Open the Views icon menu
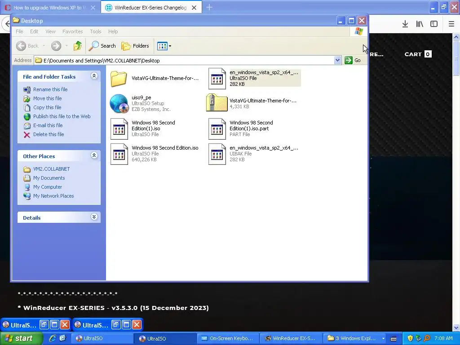Image resolution: width=460 pixels, height=345 pixels. click(164, 46)
